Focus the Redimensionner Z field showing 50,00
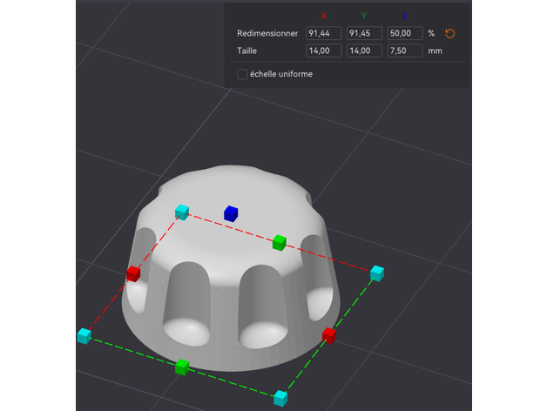The height and width of the screenshot is (411, 547). [x=404, y=33]
